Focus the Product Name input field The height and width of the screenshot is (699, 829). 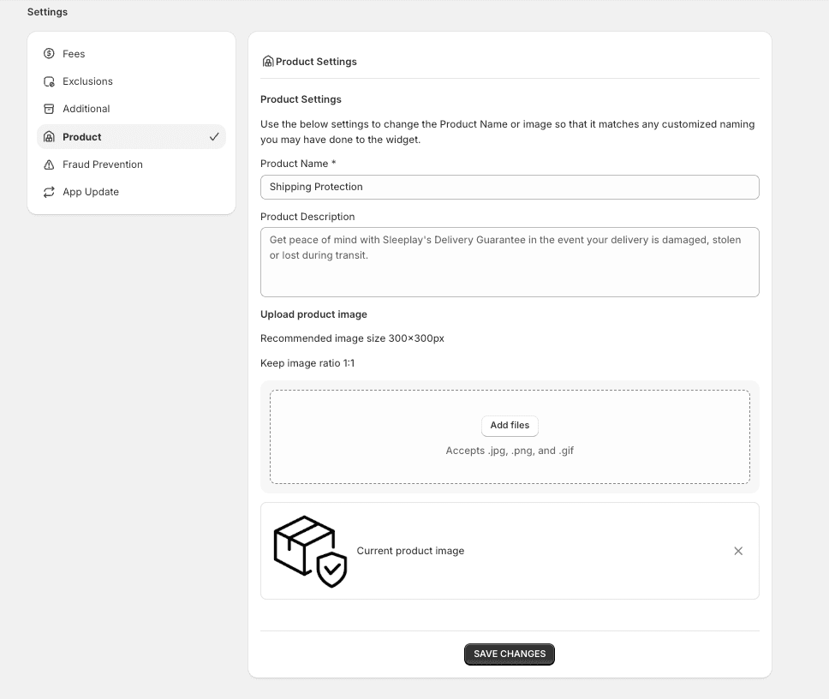(510, 188)
